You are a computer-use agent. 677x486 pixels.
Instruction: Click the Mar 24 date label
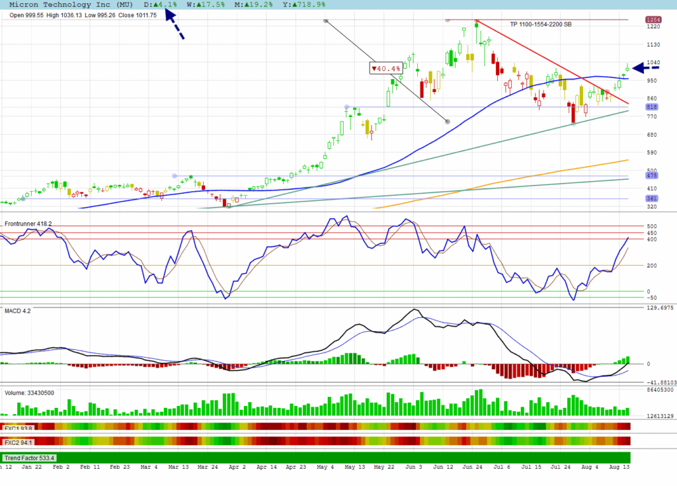pyautogui.click(x=208, y=467)
